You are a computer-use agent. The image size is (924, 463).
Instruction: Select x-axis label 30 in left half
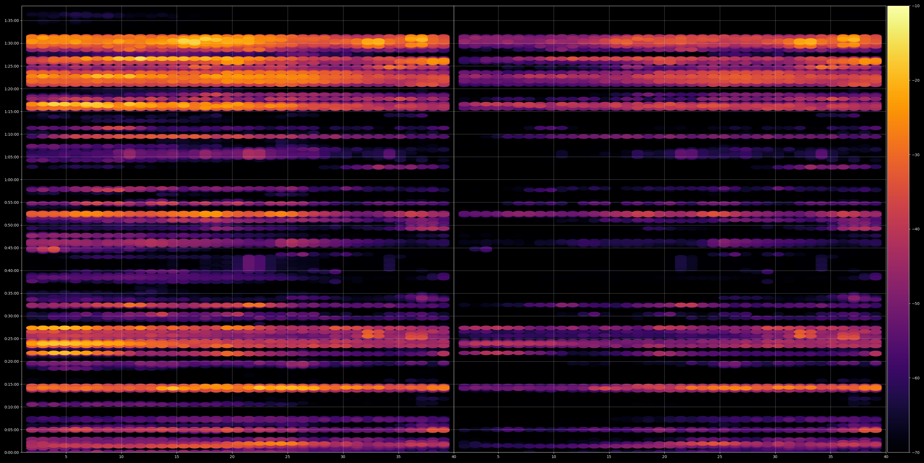343,457
